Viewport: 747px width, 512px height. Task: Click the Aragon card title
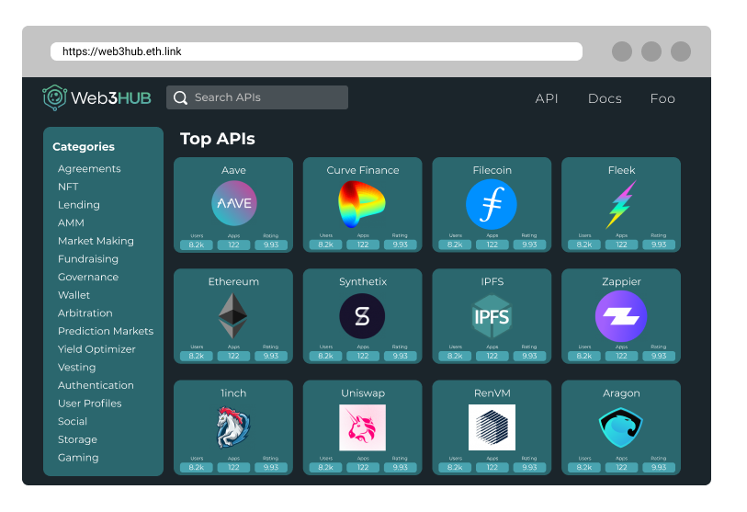tap(621, 393)
